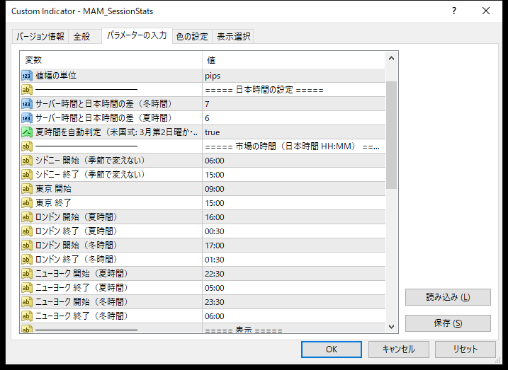Screen dimensions: 508x370
Task: Select the value 6 for 夏時間 server offset
Action: pos(294,118)
